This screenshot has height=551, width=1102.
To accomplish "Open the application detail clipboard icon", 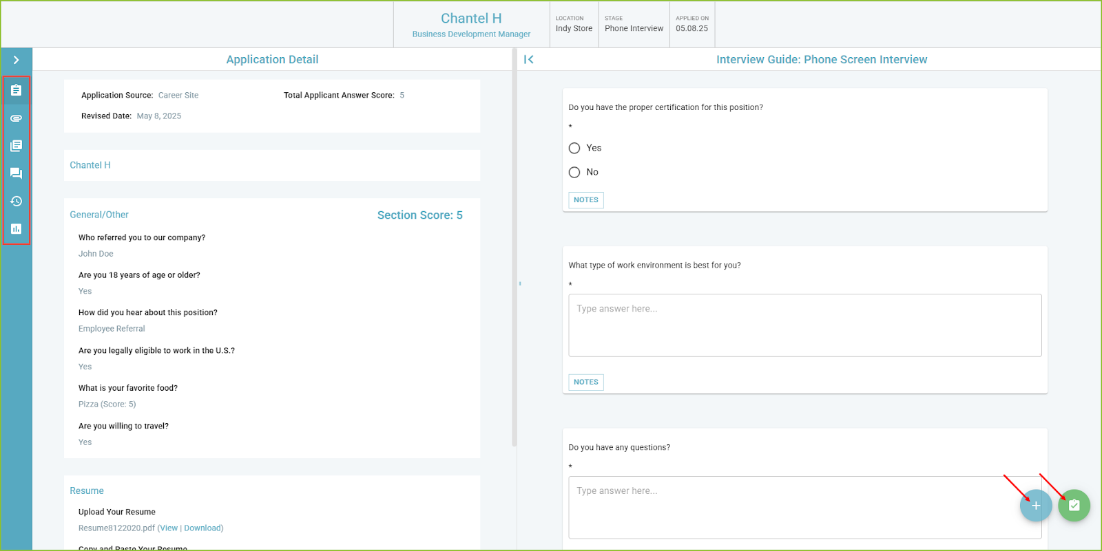I will (16, 90).
